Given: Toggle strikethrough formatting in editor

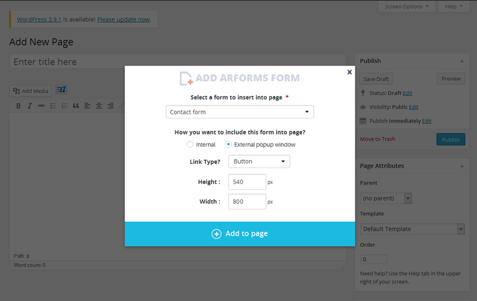Looking at the screenshot, I should tap(41, 106).
